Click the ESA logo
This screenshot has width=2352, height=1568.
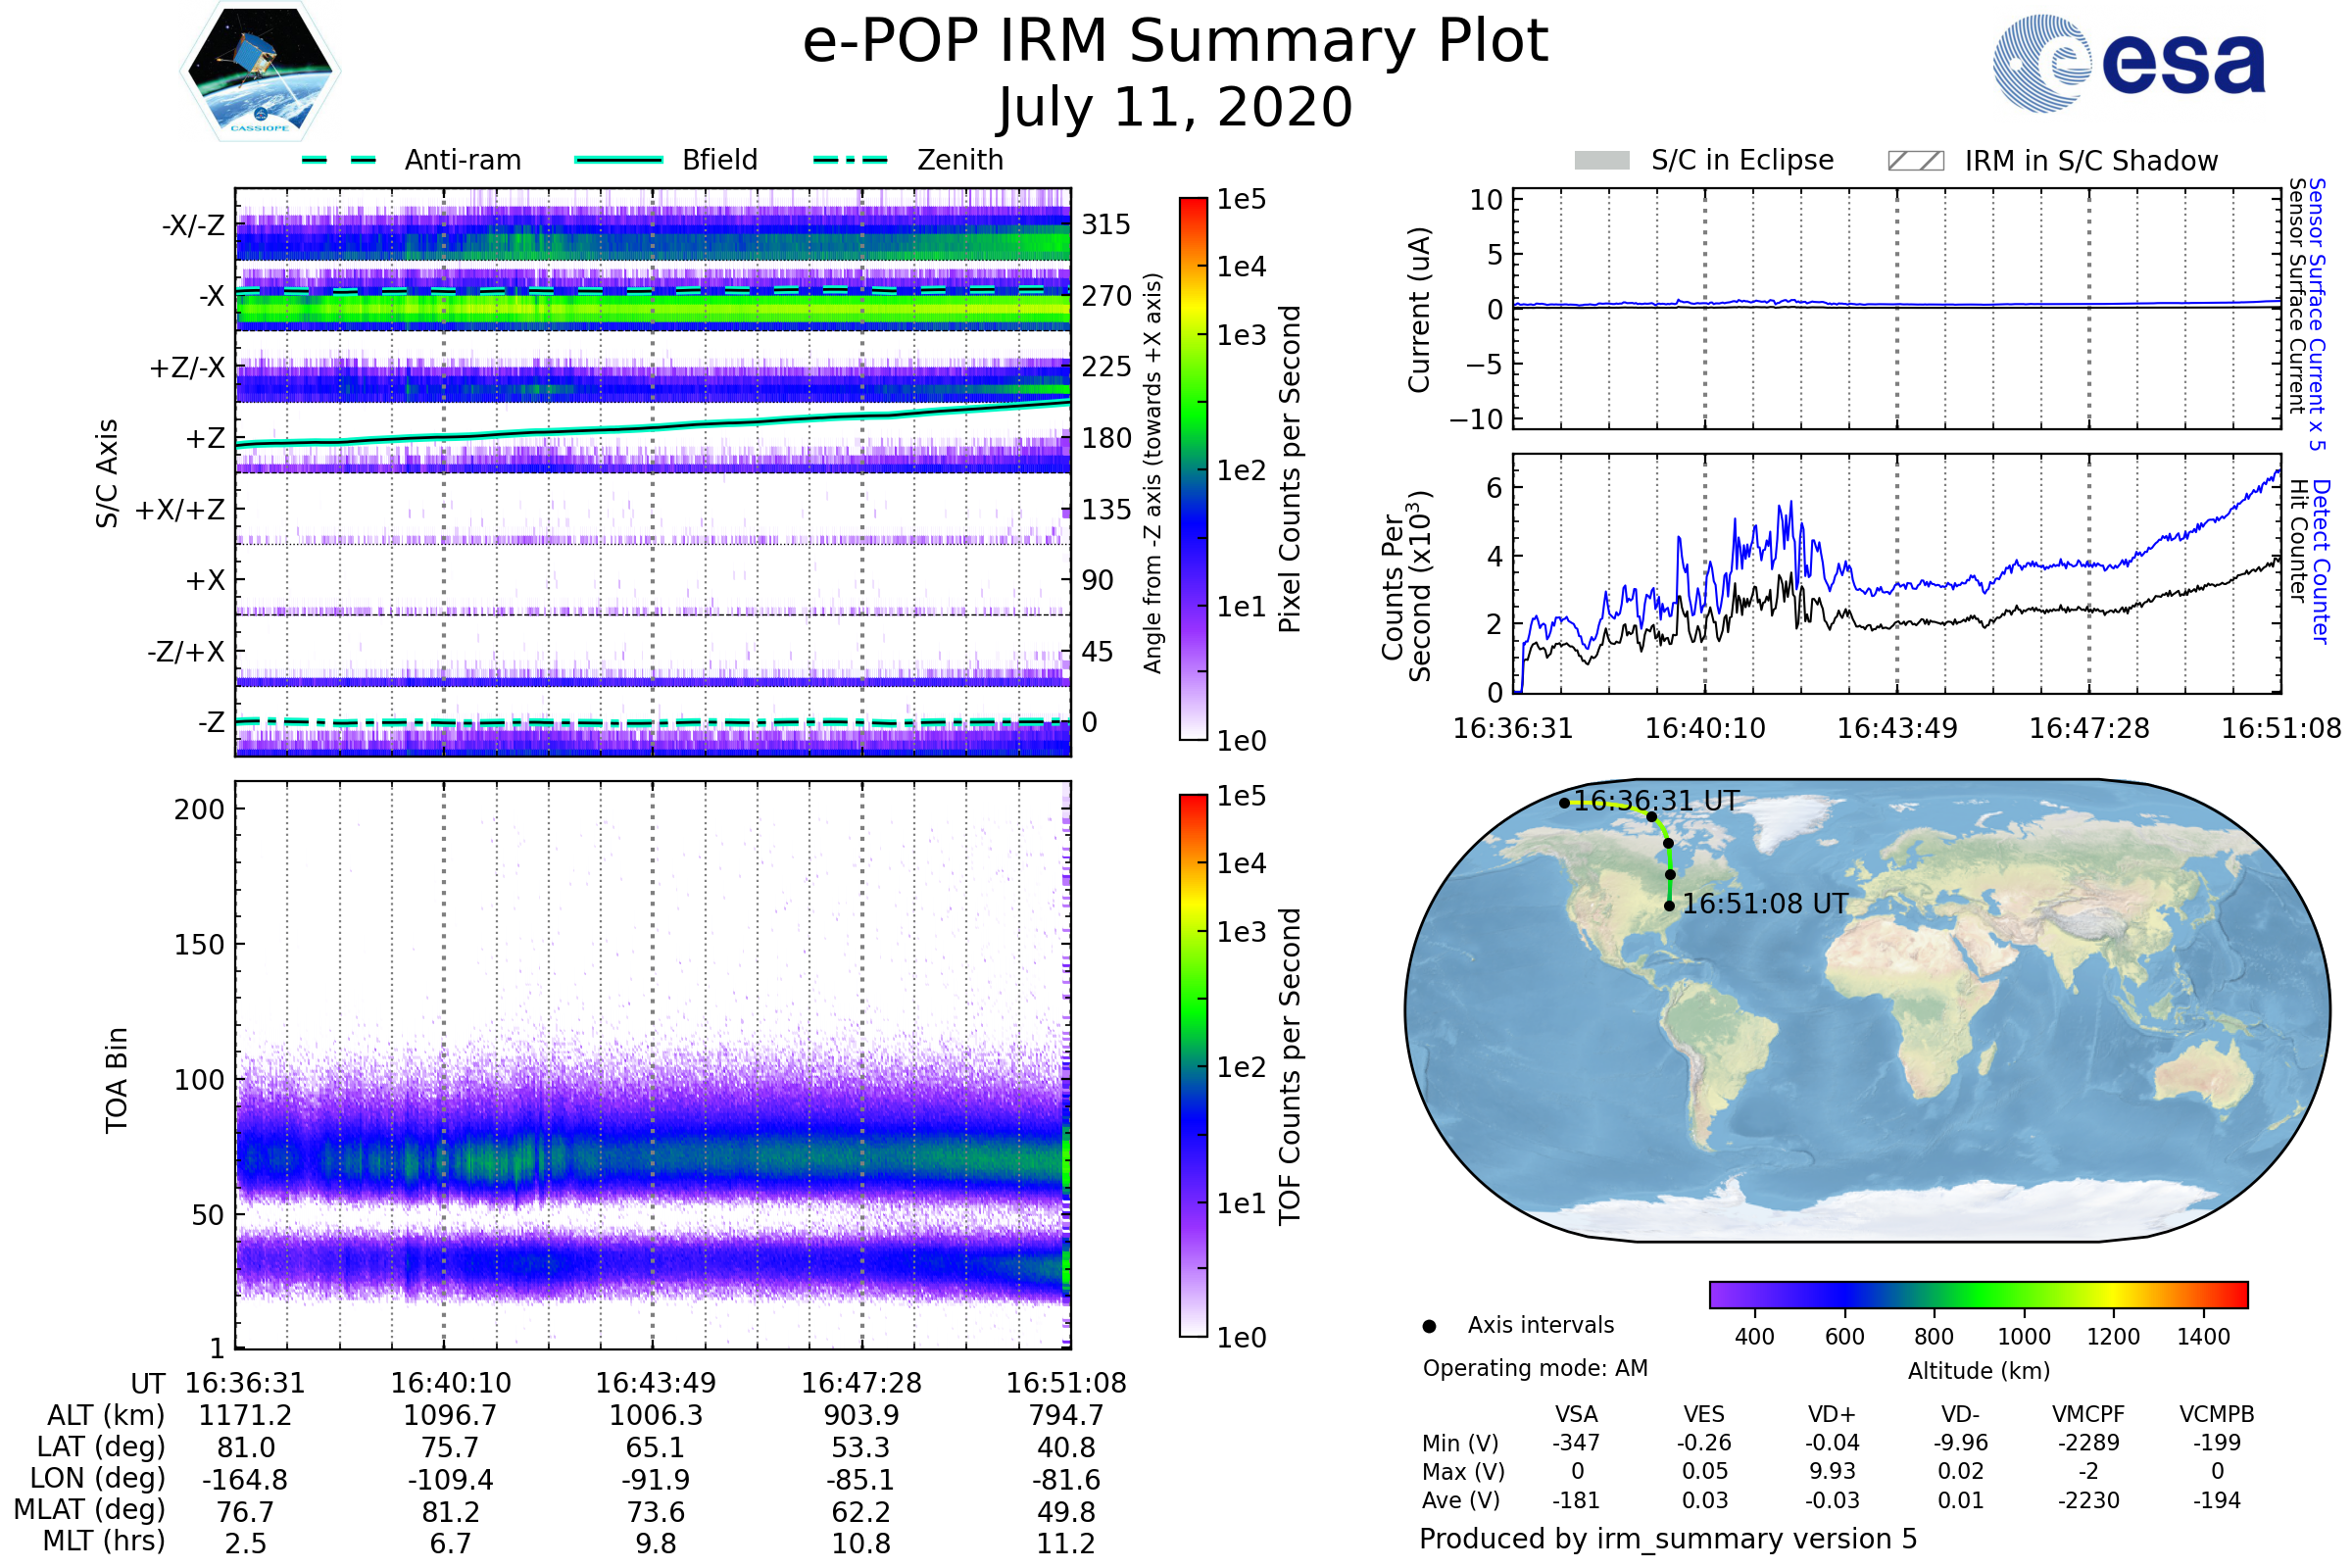click(2128, 64)
